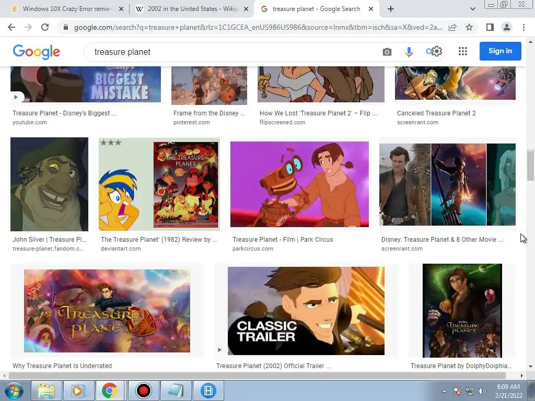Open The Treasure Planet (1982) Review thumbnail
535x401 pixels.
pyautogui.click(x=159, y=184)
